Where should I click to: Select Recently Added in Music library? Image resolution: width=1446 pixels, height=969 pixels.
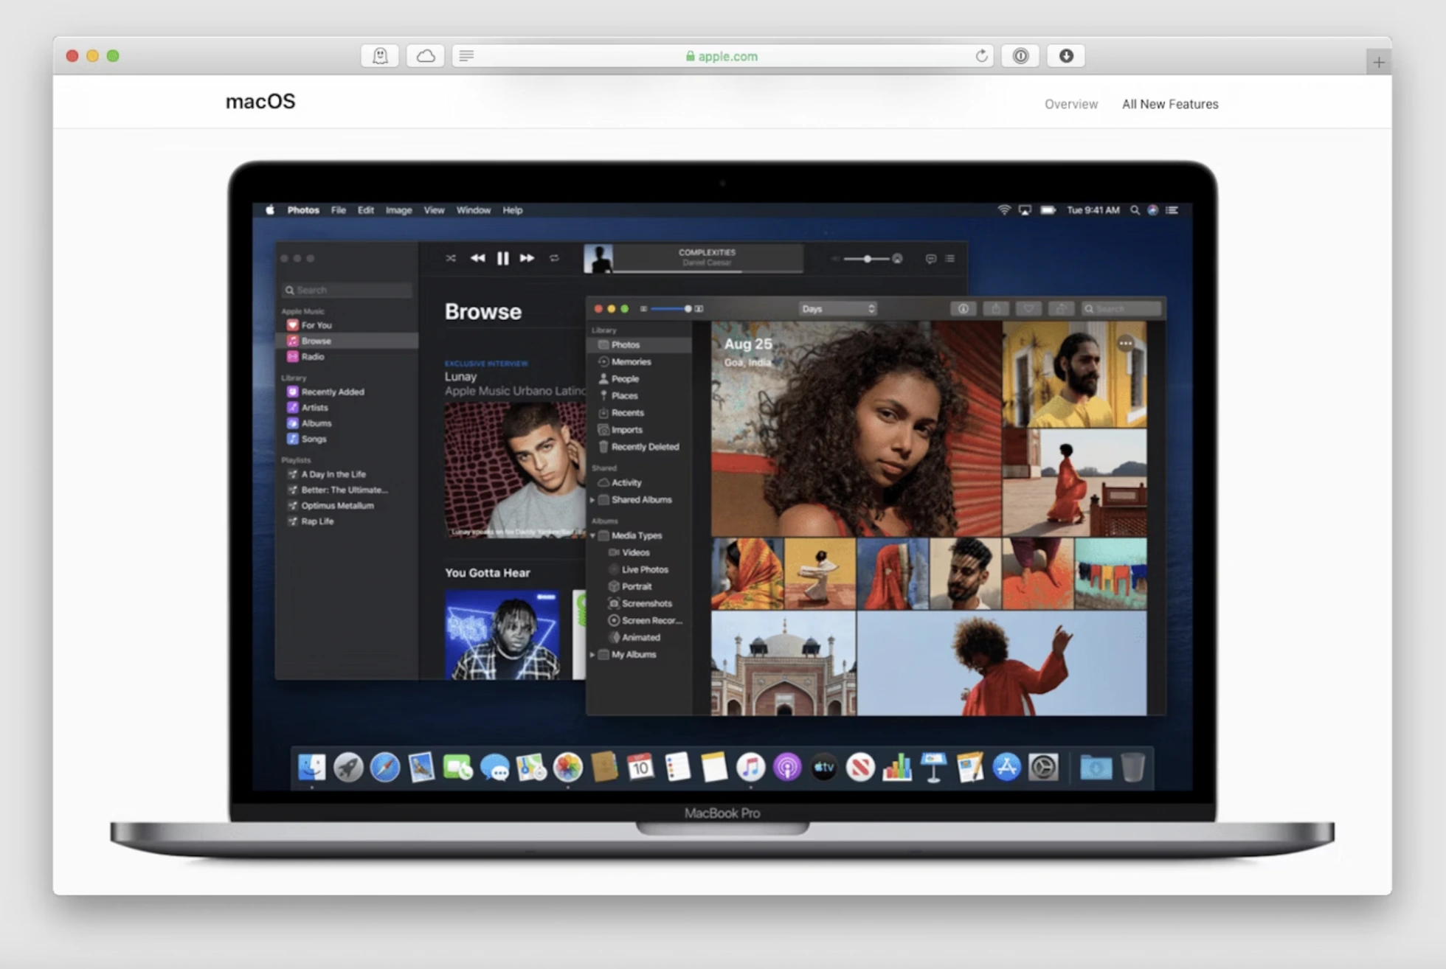[347, 392]
